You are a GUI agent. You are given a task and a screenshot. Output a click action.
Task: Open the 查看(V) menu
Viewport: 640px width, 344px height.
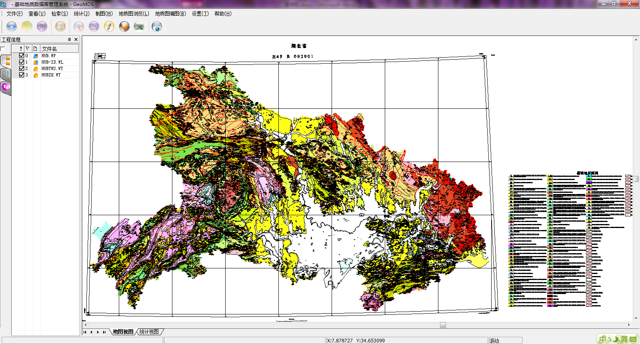click(x=37, y=14)
